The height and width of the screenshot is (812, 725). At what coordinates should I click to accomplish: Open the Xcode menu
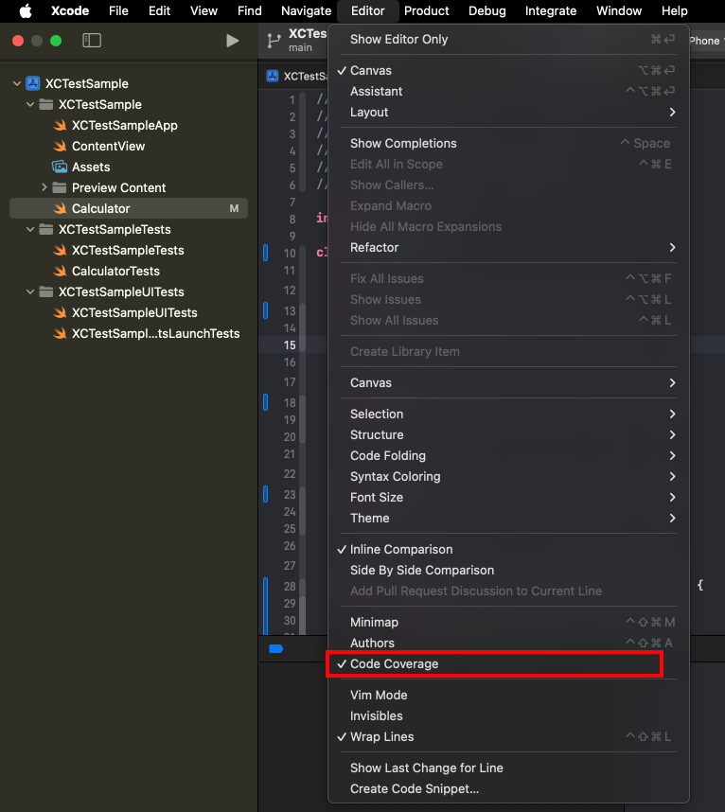point(70,10)
